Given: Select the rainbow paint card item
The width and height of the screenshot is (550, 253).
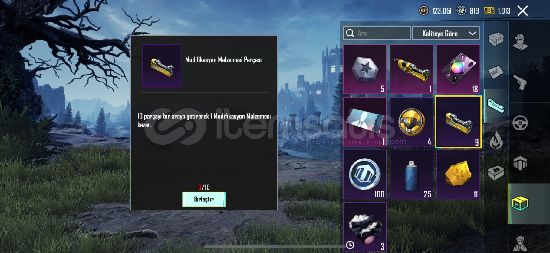Looking at the screenshot, I should coord(458,69).
